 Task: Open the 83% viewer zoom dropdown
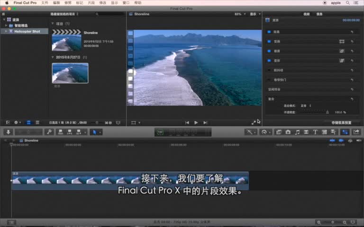tap(240, 14)
